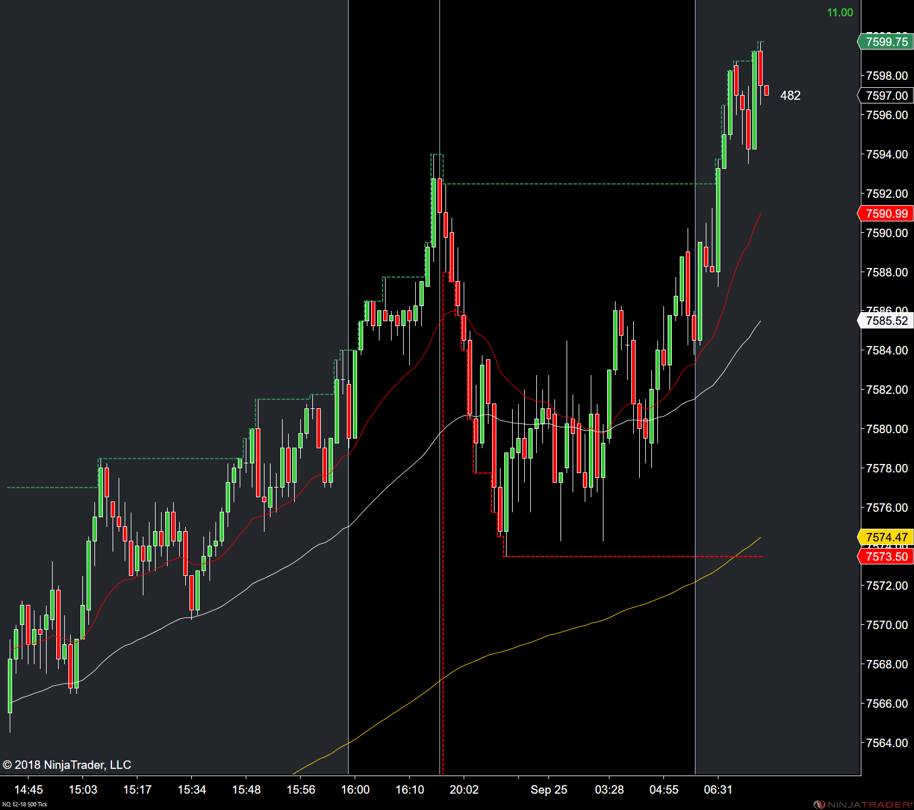Click the 482 tick counter text
This screenshot has height=810, width=914.
(x=791, y=96)
